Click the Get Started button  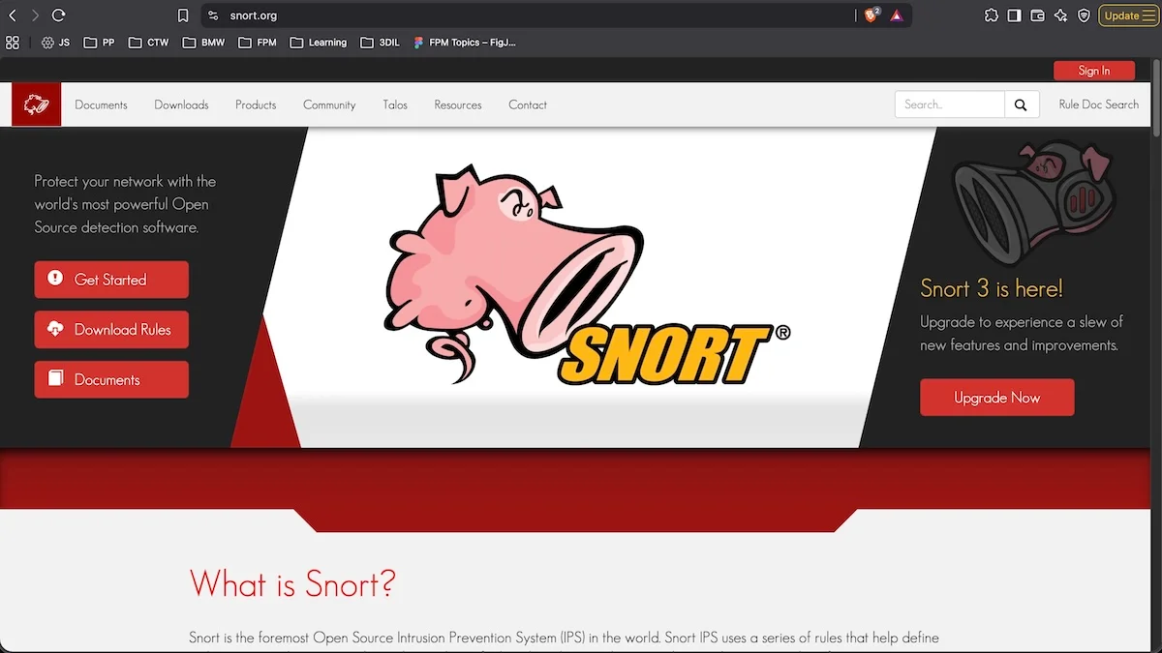click(x=111, y=280)
